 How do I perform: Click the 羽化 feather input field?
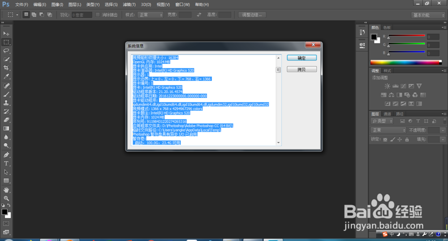(82, 15)
